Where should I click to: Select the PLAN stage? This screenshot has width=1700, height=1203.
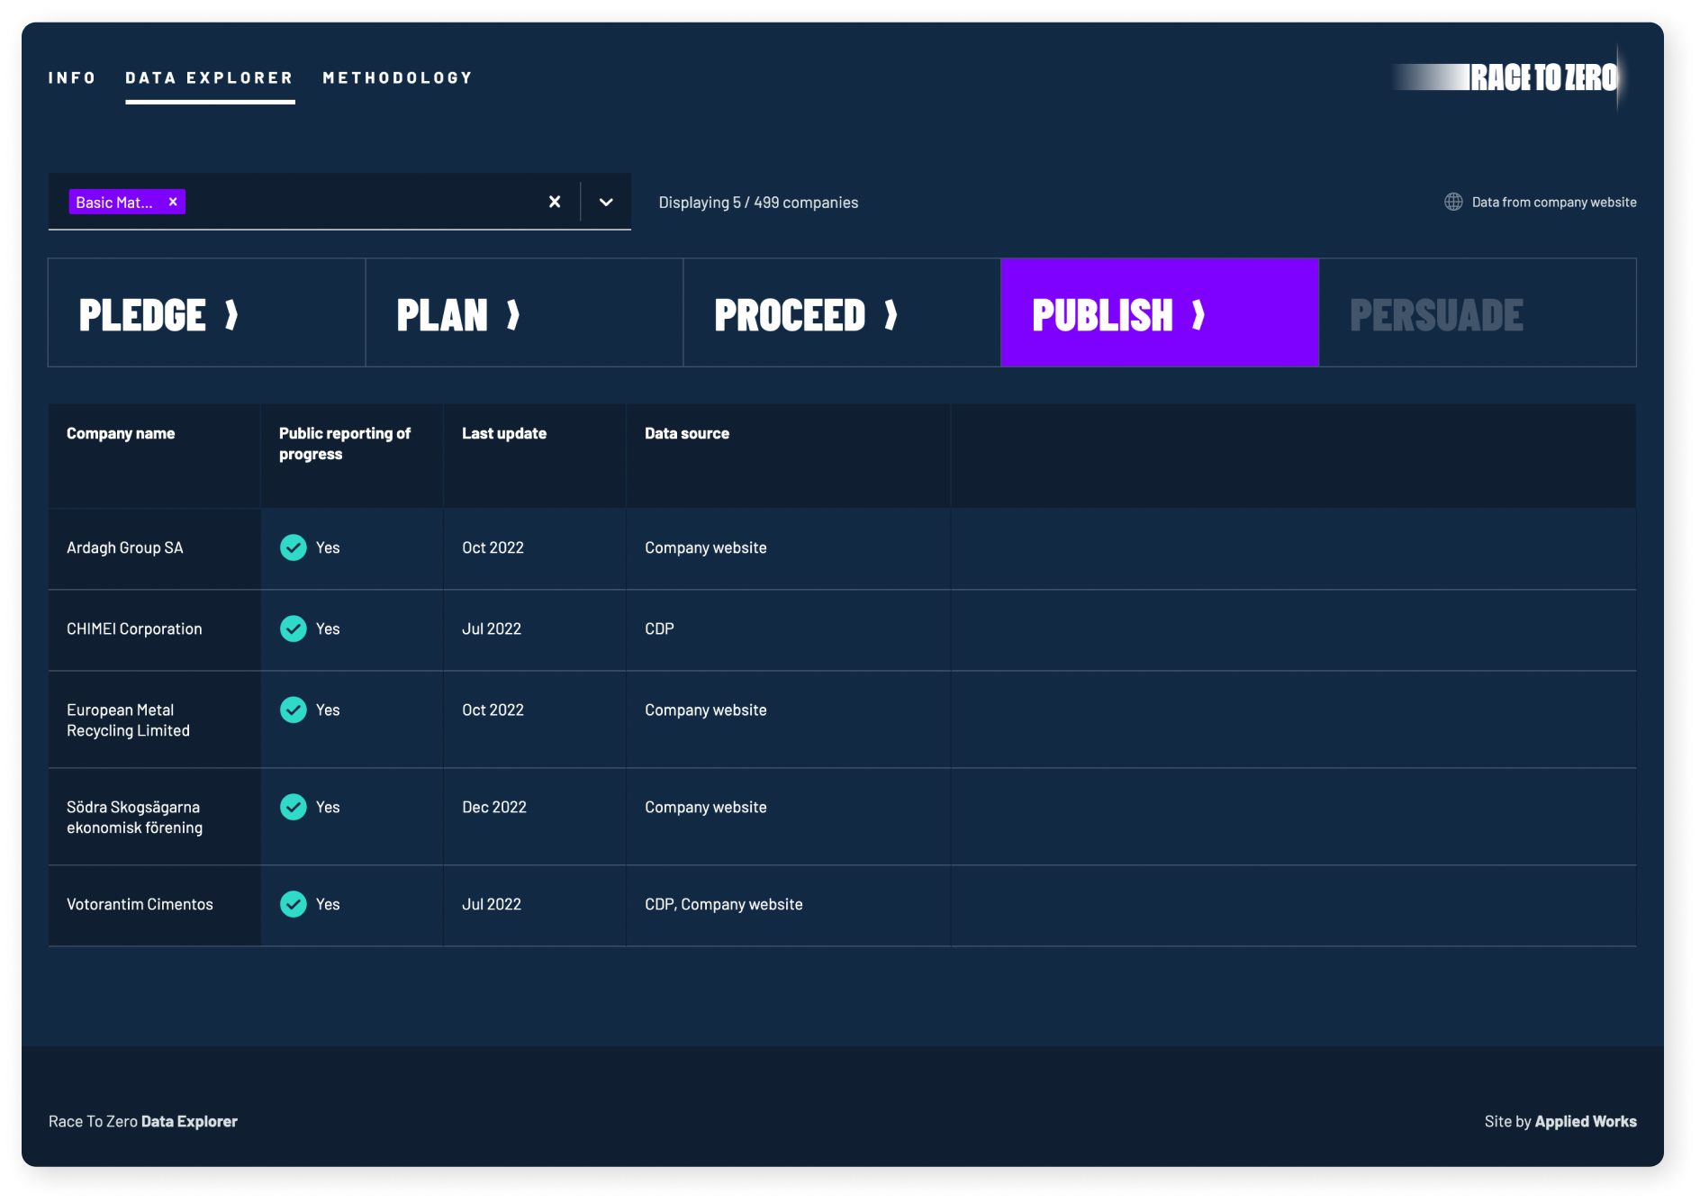click(x=524, y=312)
